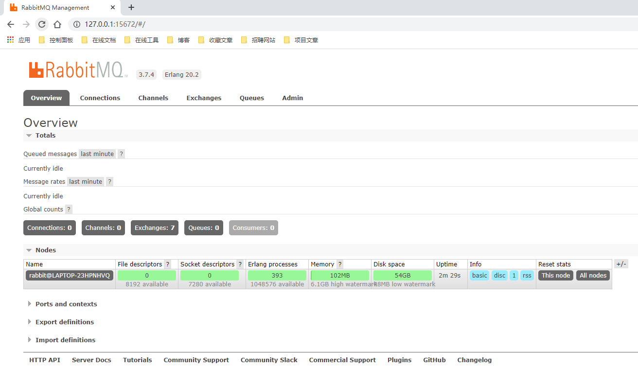The width and height of the screenshot is (638, 368).
Task: Open HTTP API footer link
Action: [x=45, y=360]
